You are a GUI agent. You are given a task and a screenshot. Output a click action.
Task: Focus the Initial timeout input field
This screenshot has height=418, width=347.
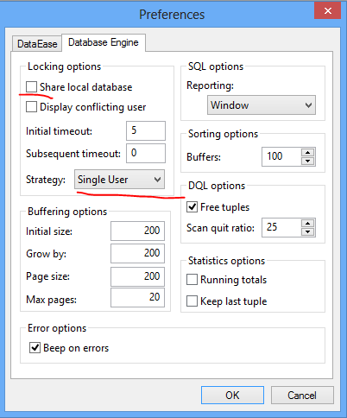[146, 130]
